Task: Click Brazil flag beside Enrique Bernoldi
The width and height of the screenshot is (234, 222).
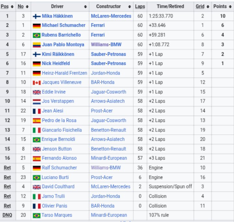Action: point(37,140)
